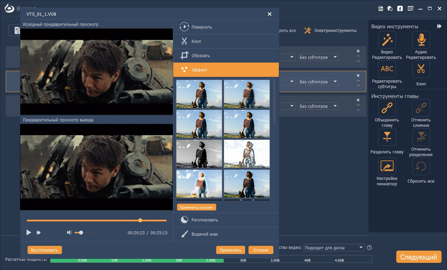447x270 pixels.
Task: Click the help question mark near video quality
Action: [x=369, y=248]
